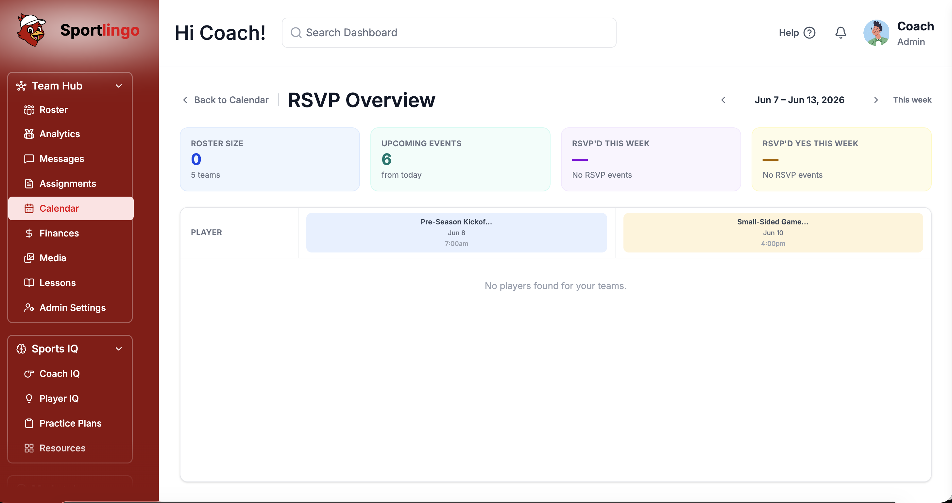Click the Finances dollar sign icon
This screenshot has height=503, width=952.
click(29, 233)
